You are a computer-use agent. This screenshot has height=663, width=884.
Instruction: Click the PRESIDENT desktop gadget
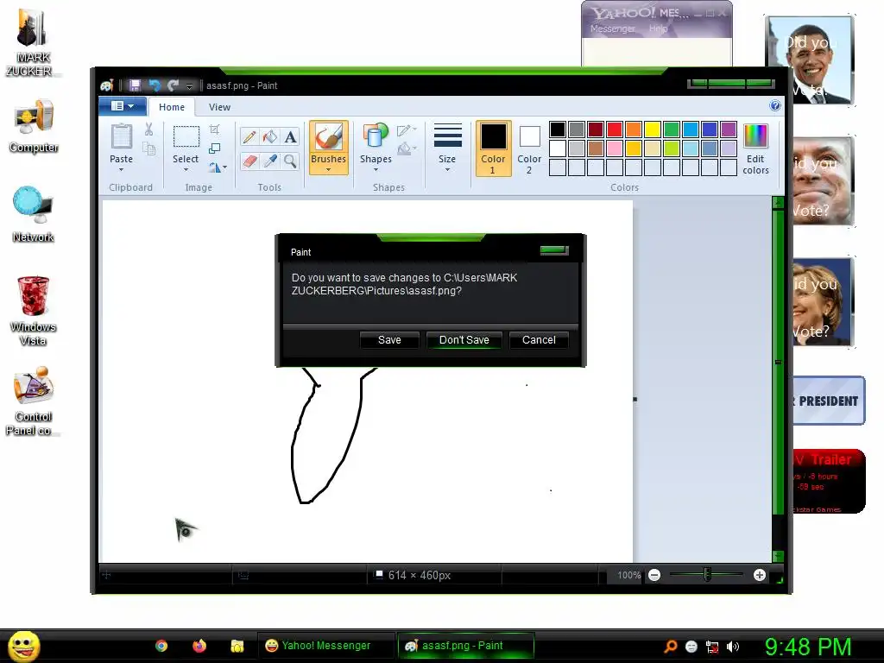[x=828, y=401]
